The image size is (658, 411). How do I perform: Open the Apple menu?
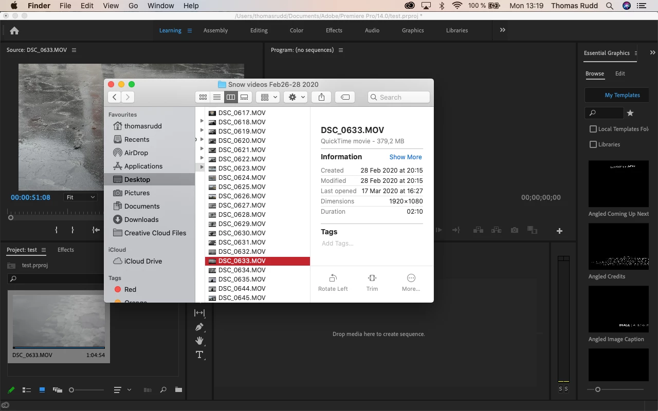click(14, 6)
